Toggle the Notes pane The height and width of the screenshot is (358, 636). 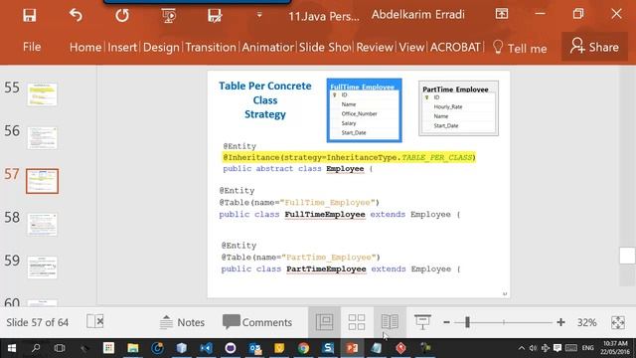tap(182, 322)
